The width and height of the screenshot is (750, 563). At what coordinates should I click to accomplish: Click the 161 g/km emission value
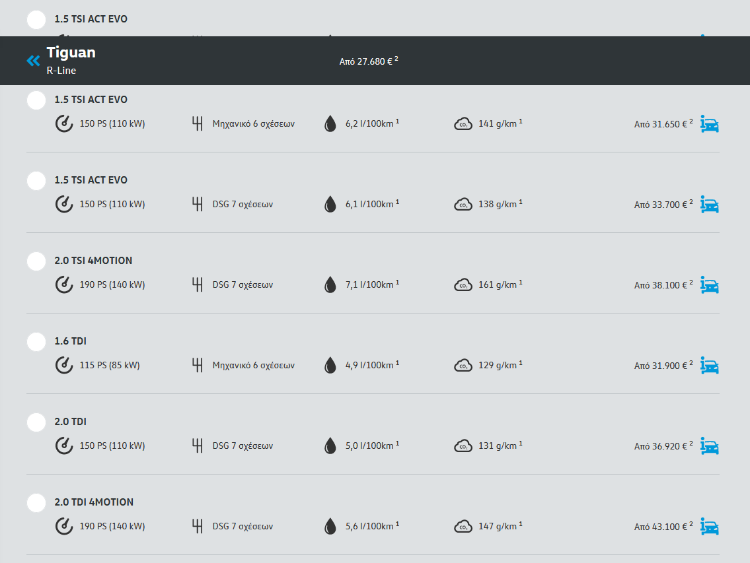(x=500, y=284)
